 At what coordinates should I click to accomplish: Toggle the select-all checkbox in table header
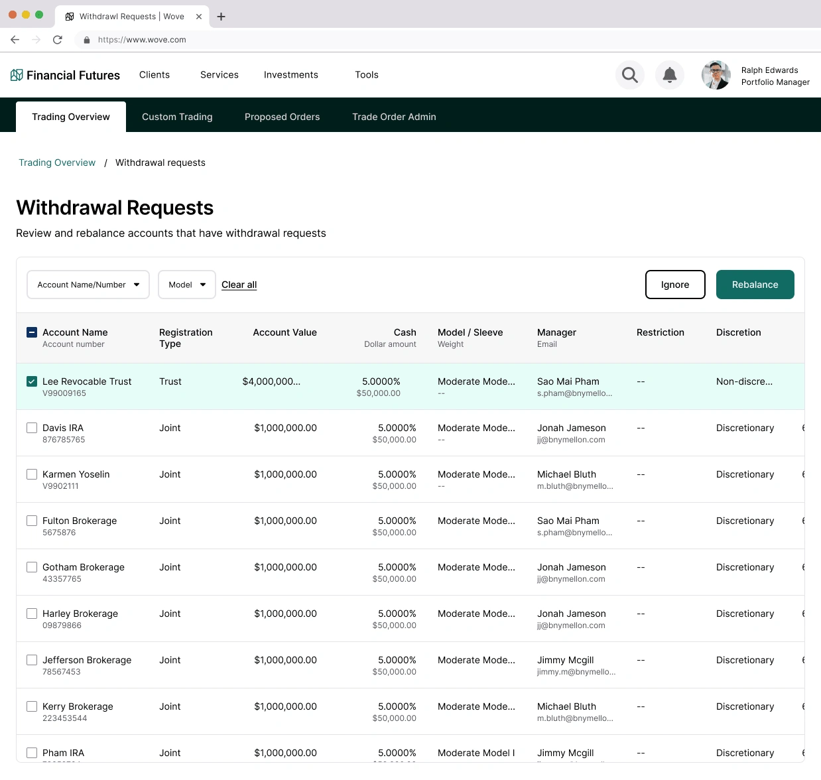coord(32,332)
